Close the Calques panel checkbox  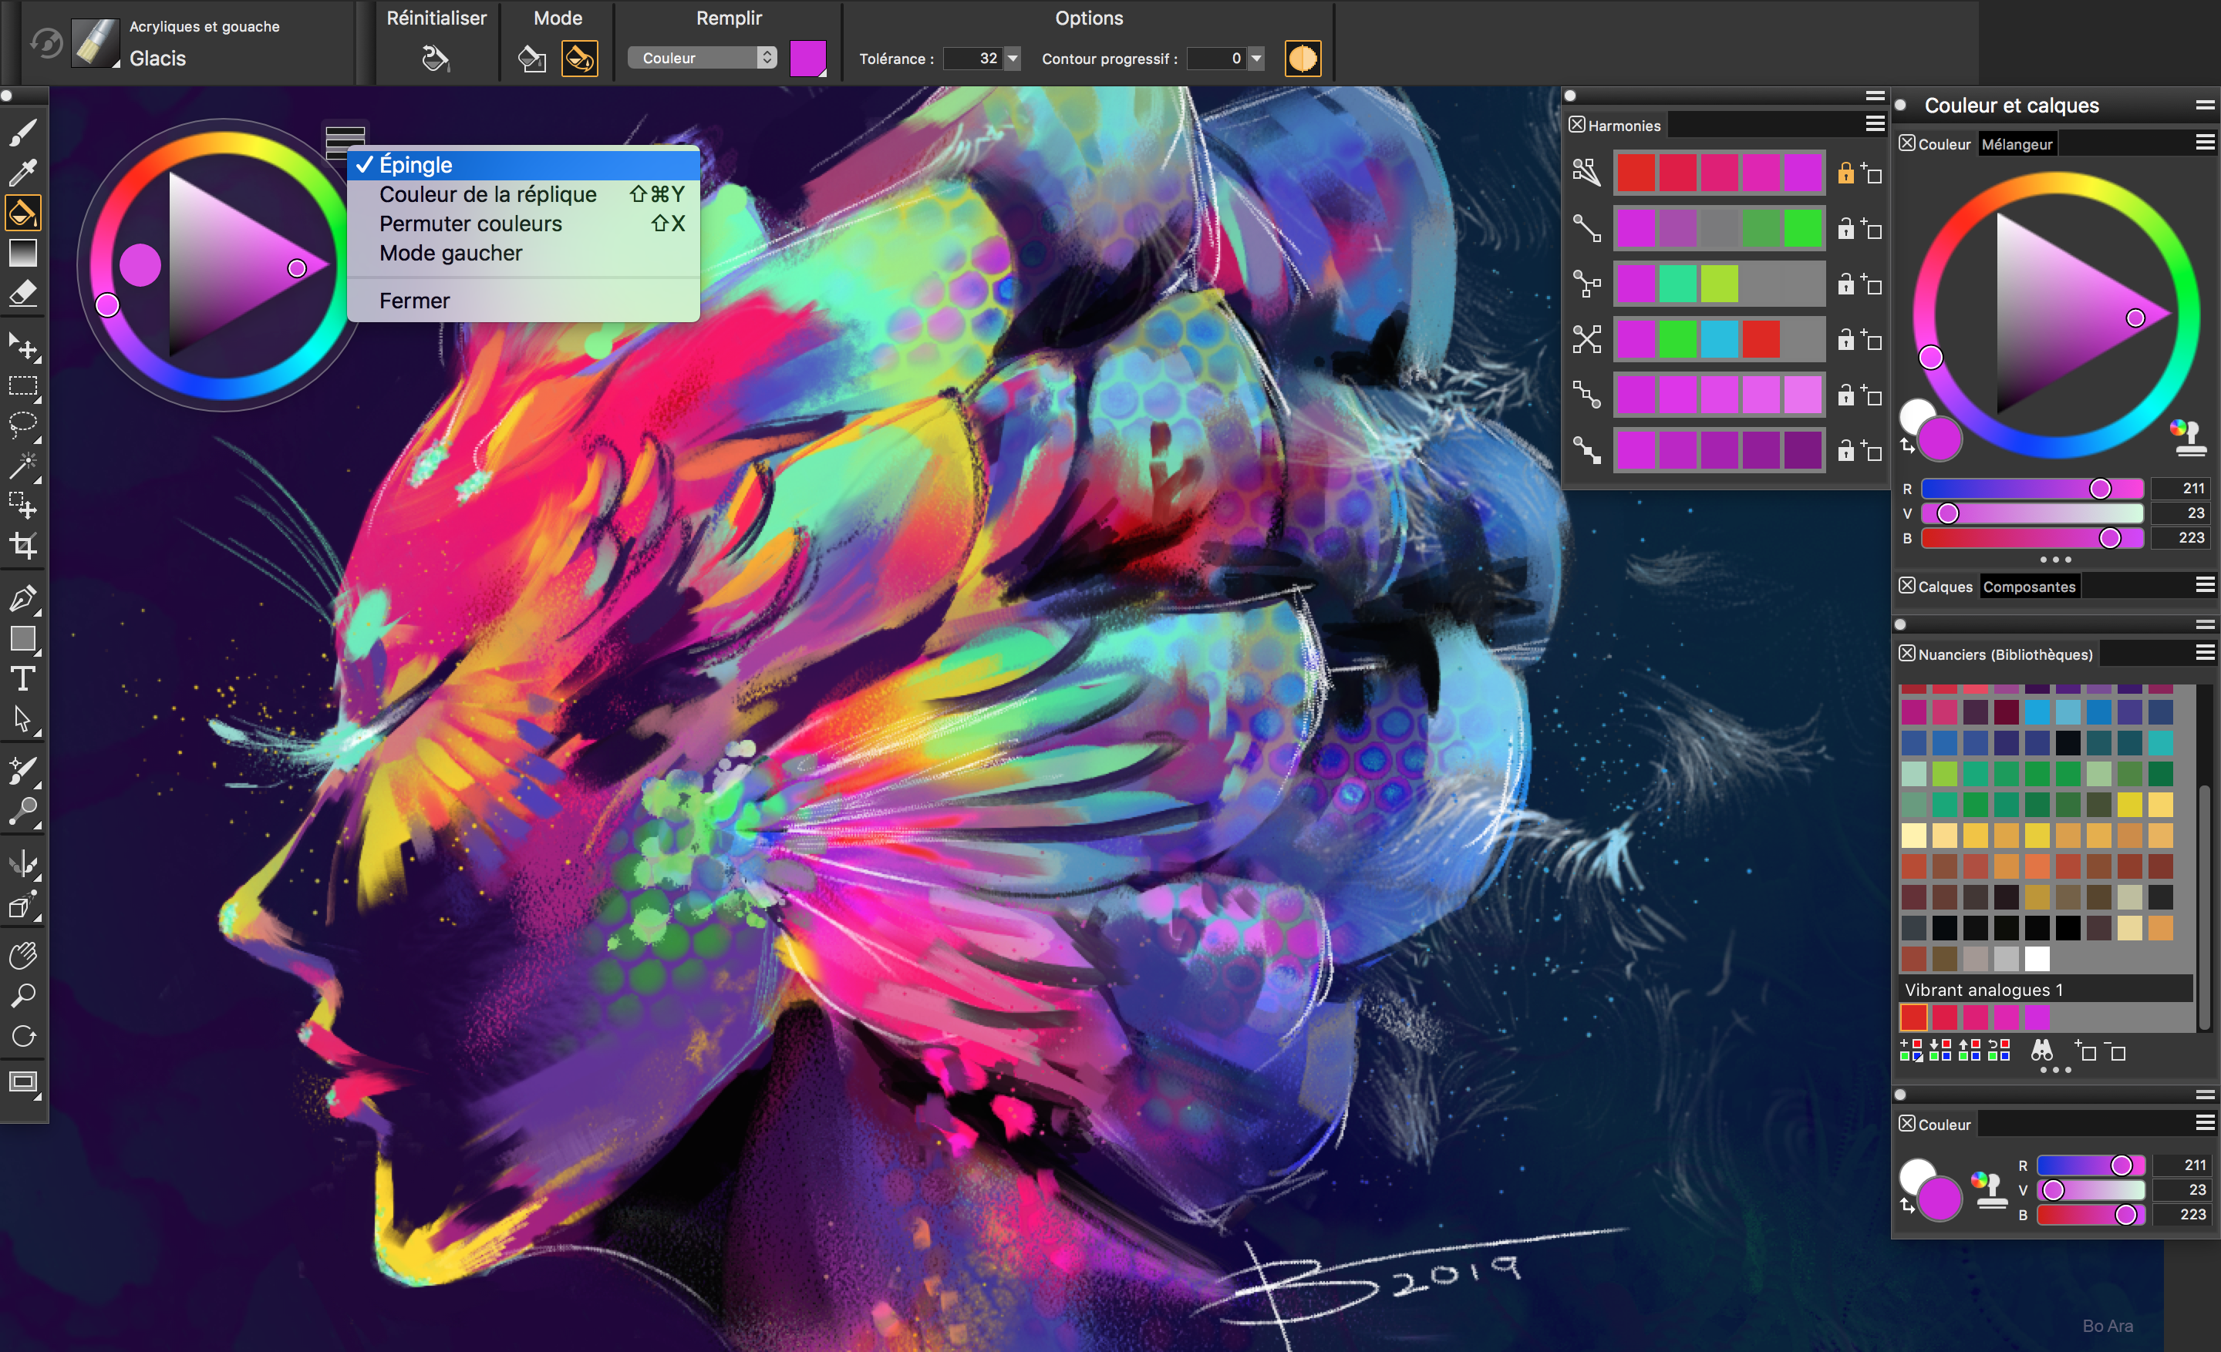click(1906, 587)
